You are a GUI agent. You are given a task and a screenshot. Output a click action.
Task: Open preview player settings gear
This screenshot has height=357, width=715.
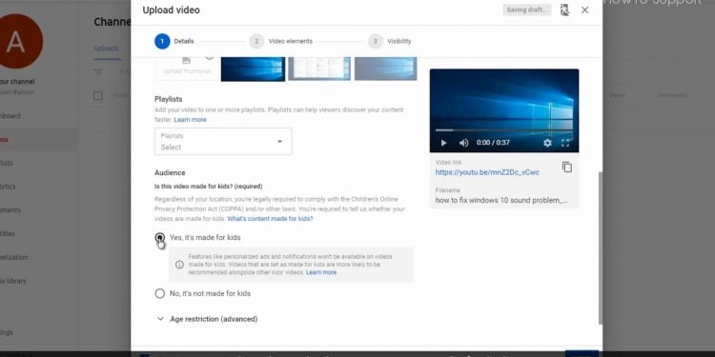[x=547, y=143]
